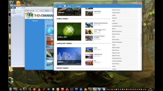This screenshot has height=91, width=163.
Task: Open the Ultimate World of Warcraft thumbnail
Action: tap(89, 25)
